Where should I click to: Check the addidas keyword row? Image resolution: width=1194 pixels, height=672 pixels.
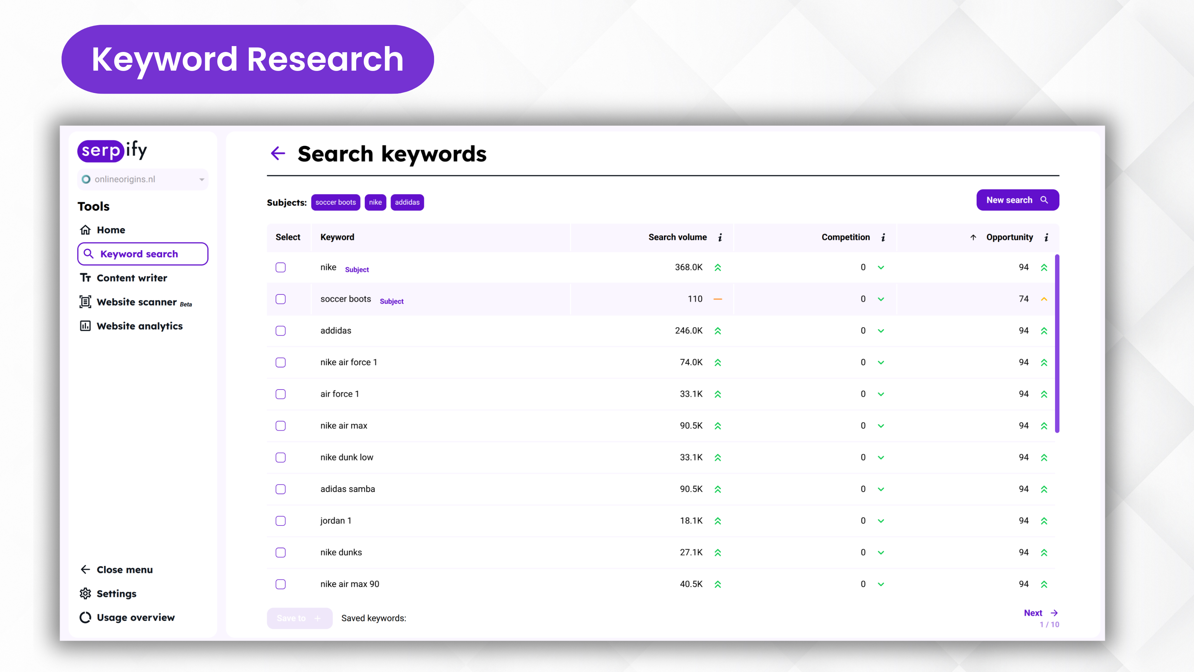coord(280,331)
